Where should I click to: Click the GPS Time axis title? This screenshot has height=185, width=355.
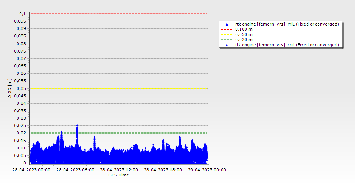tap(119, 175)
